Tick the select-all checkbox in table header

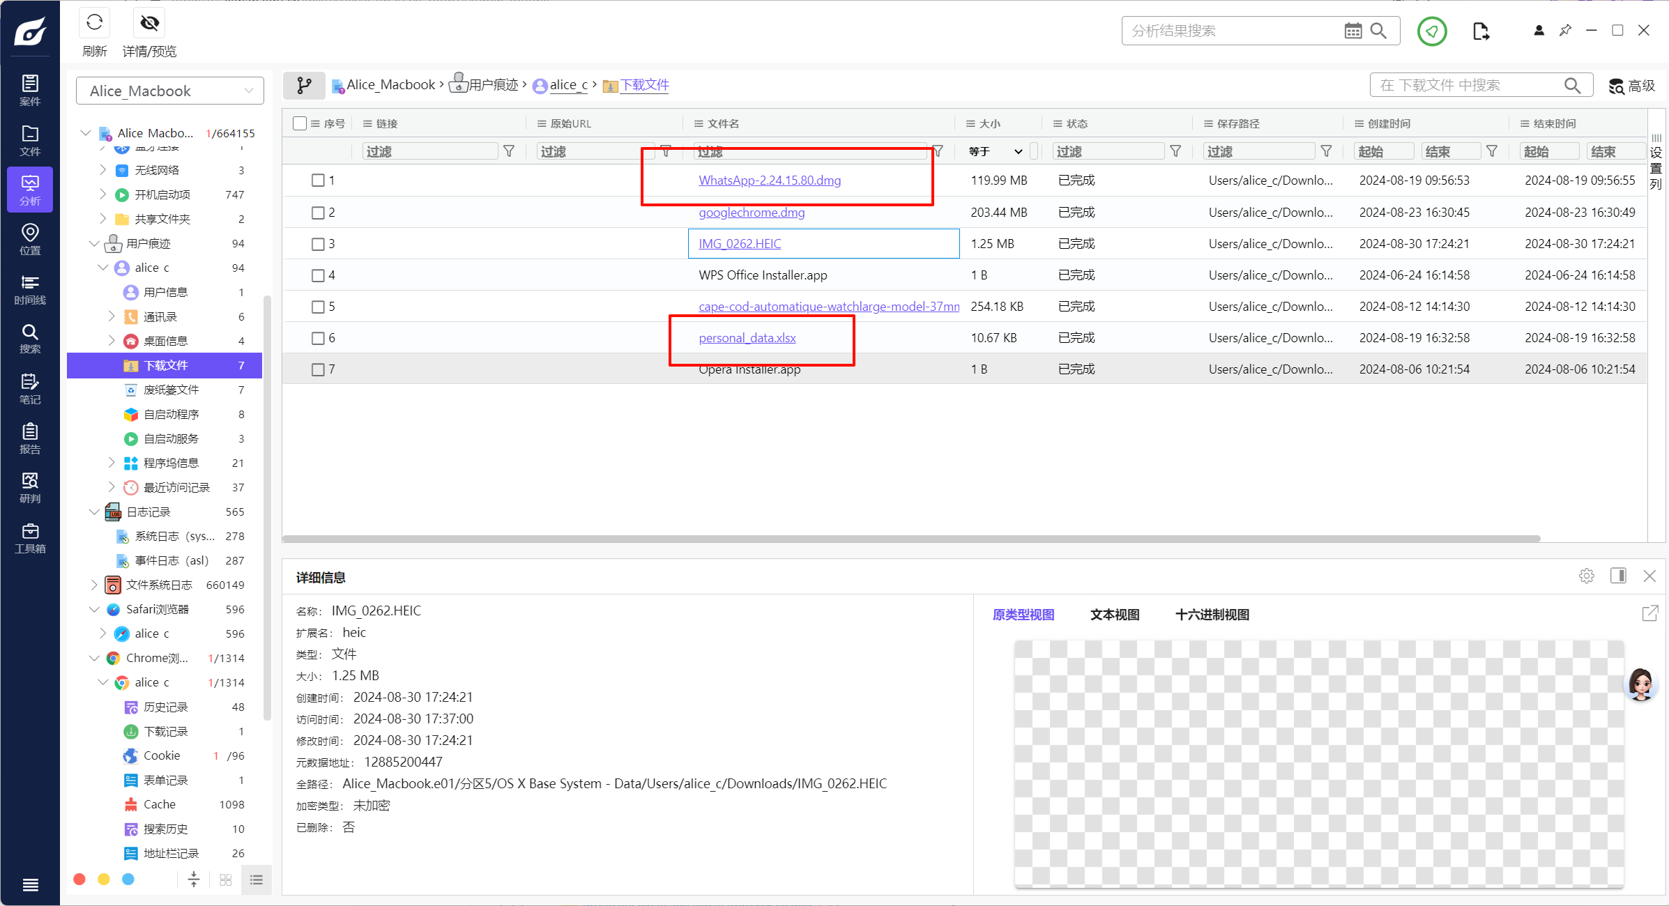300,123
